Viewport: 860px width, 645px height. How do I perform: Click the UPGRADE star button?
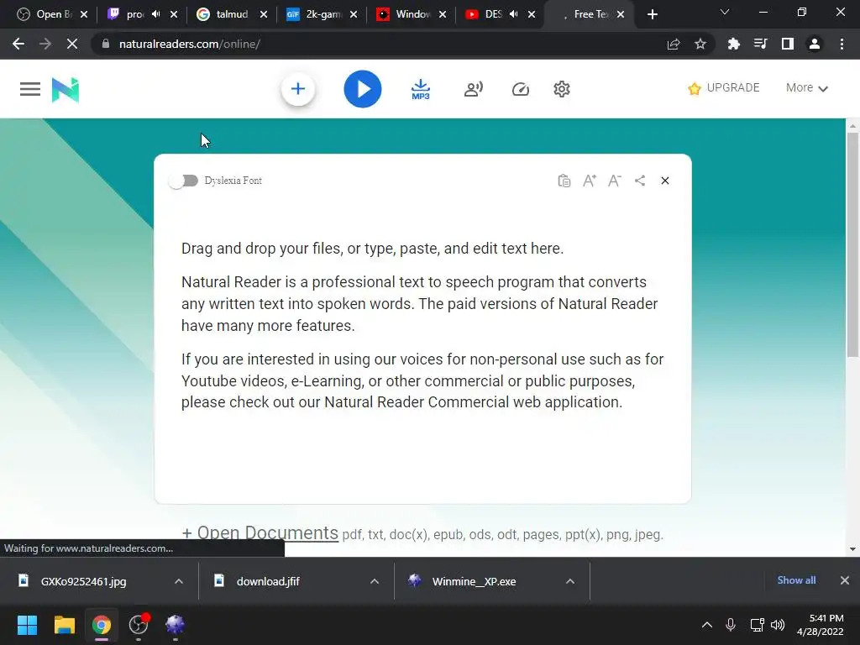(723, 88)
